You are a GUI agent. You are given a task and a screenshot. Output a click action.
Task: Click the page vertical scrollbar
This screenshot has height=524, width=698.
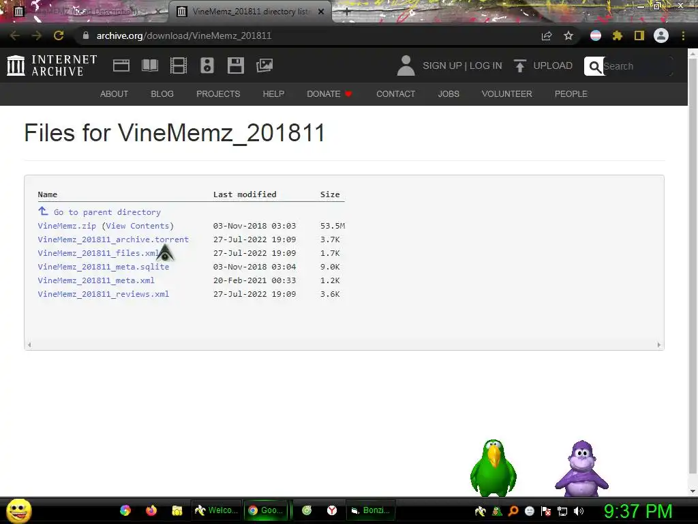(x=693, y=267)
